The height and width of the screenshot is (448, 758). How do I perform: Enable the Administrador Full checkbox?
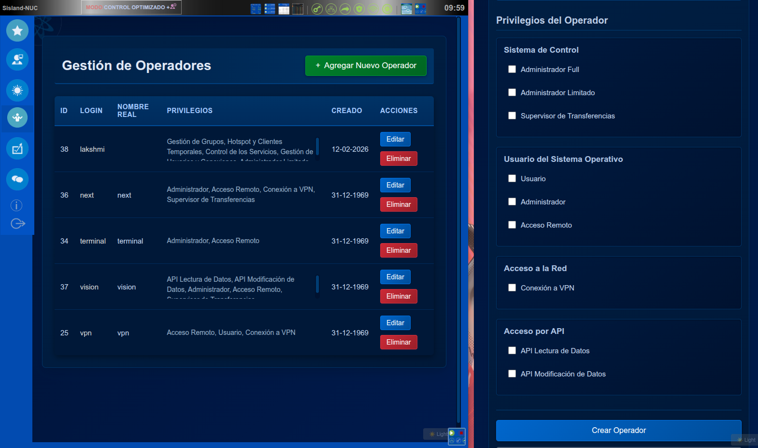(512, 70)
